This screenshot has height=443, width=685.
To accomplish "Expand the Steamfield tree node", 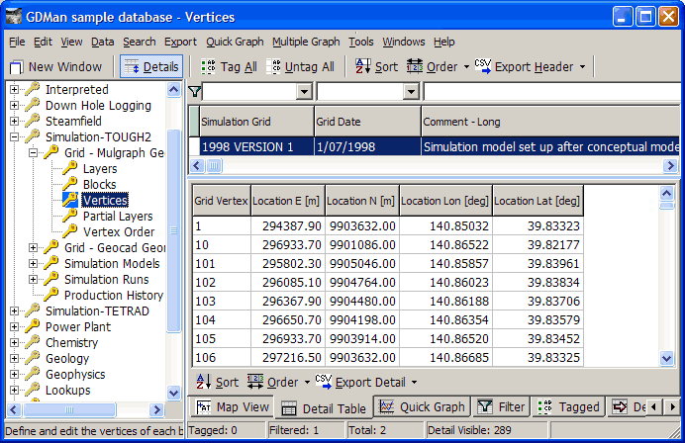I will point(14,121).
